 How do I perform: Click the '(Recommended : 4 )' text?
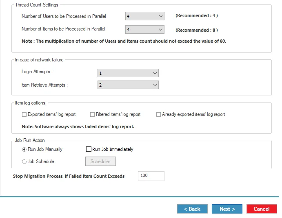[197, 15]
